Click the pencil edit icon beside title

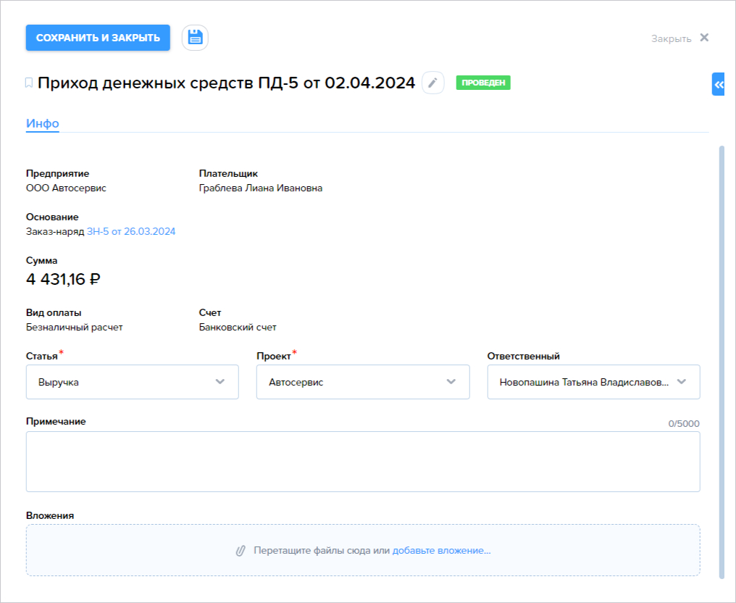(x=432, y=83)
